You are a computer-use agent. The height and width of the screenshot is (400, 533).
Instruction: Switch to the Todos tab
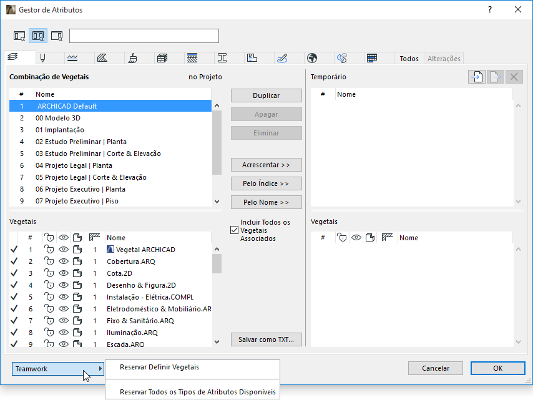[409, 59]
